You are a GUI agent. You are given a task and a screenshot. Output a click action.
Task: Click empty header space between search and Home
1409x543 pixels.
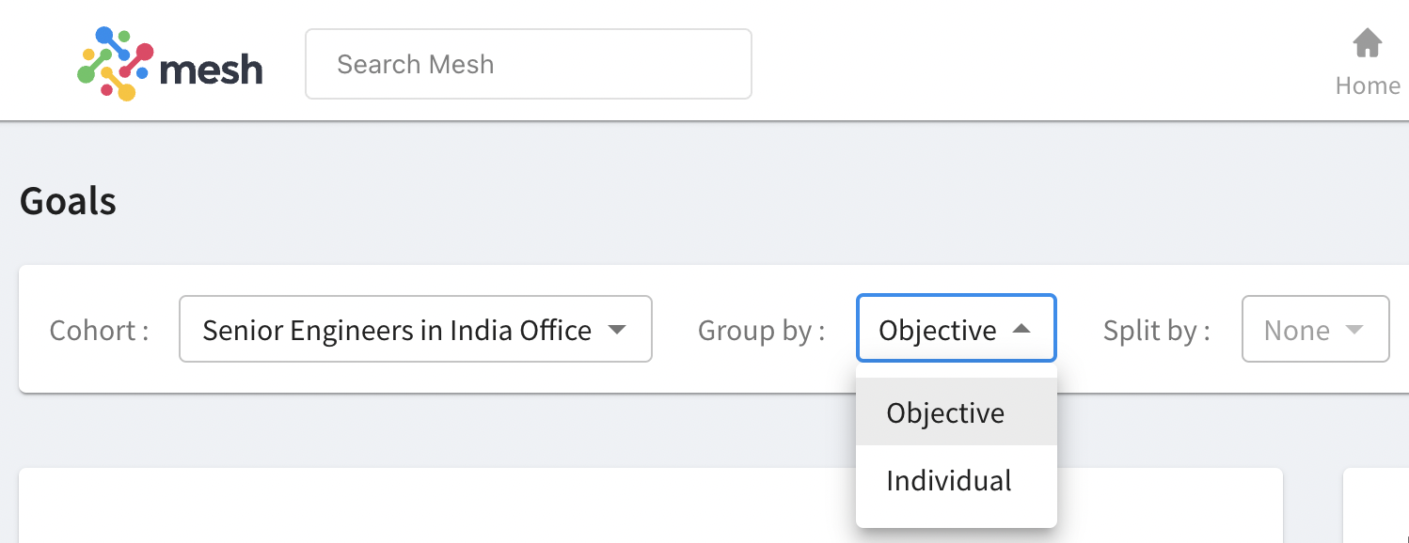(1035, 61)
